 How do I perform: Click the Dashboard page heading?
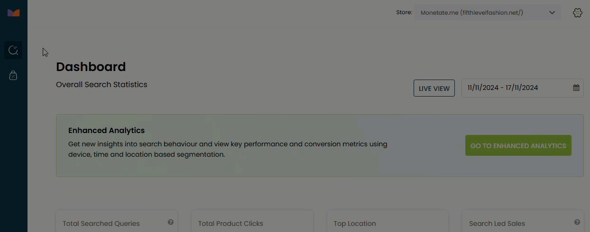[91, 67]
